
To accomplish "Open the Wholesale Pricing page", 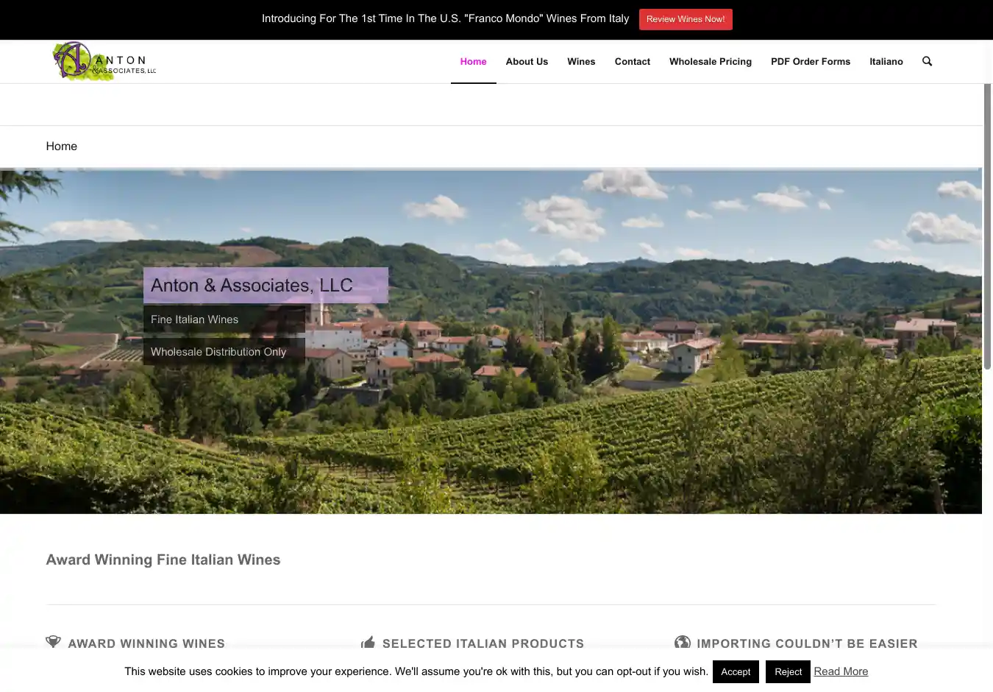I will (711, 62).
